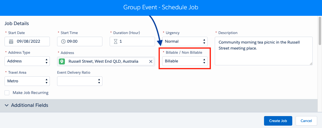Click the green map pin address icon
The width and height of the screenshot is (322, 128).
(x=62, y=61)
